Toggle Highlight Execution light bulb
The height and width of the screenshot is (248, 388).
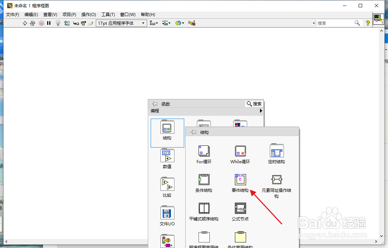tap(58, 23)
